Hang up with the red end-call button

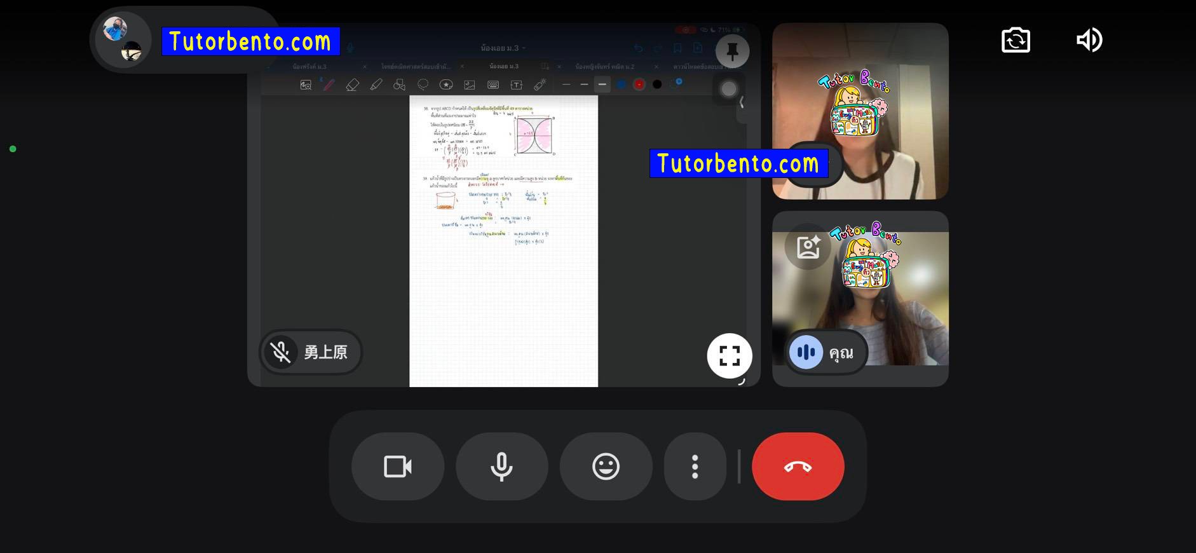798,467
